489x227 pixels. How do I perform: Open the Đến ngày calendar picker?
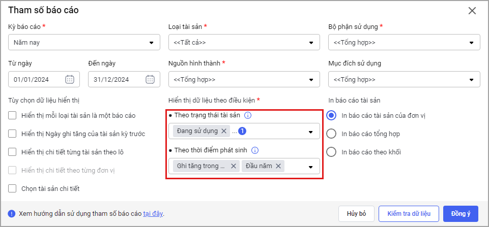pos(150,79)
